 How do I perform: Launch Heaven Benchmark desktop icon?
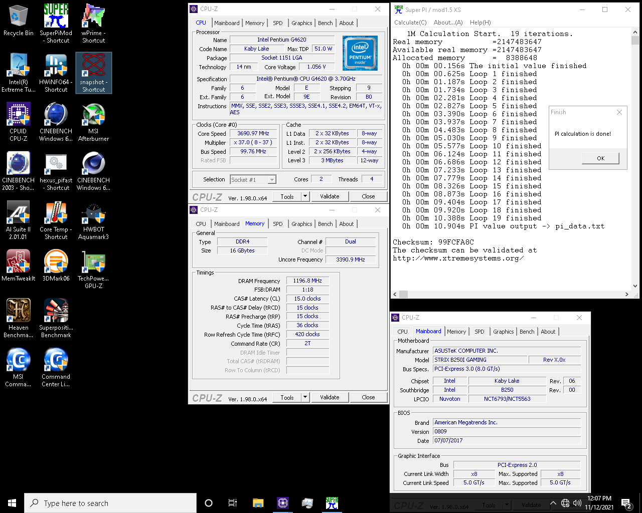pos(18,318)
